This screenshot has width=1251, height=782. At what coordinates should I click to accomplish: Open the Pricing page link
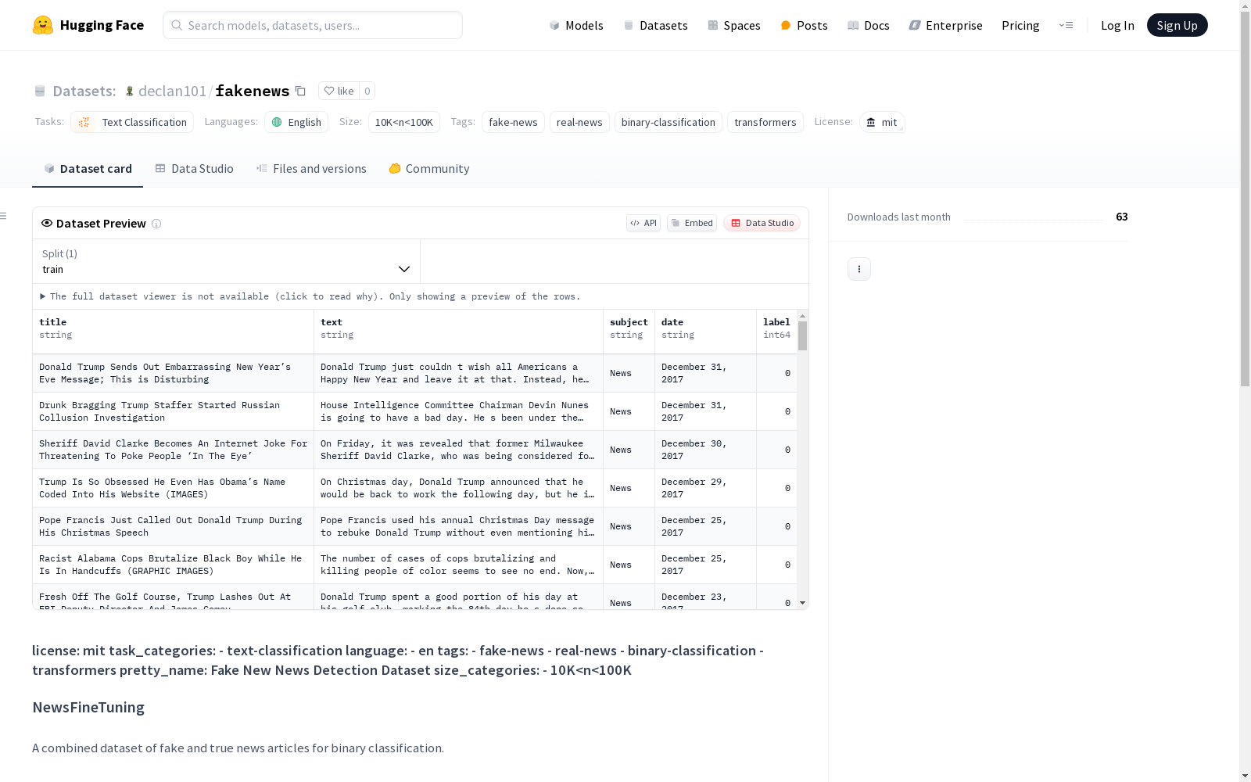(x=1020, y=25)
